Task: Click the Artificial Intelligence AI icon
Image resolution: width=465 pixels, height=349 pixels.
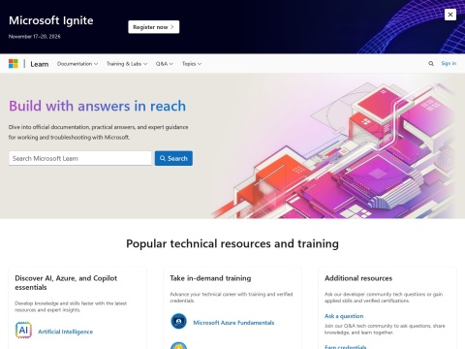Action: tap(23, 331)
